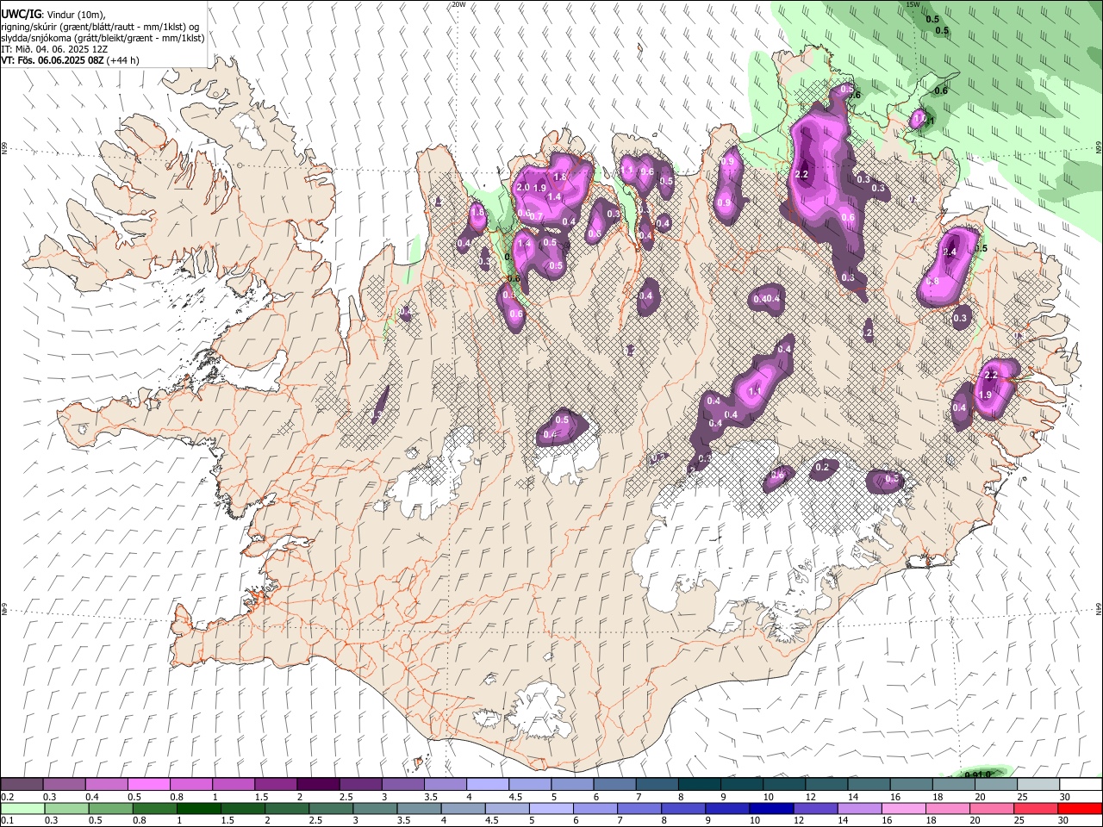Pick the purple legend swatch between 0.2 and 0.3
Screen dimensions: 1103x827
coord(22,785)
